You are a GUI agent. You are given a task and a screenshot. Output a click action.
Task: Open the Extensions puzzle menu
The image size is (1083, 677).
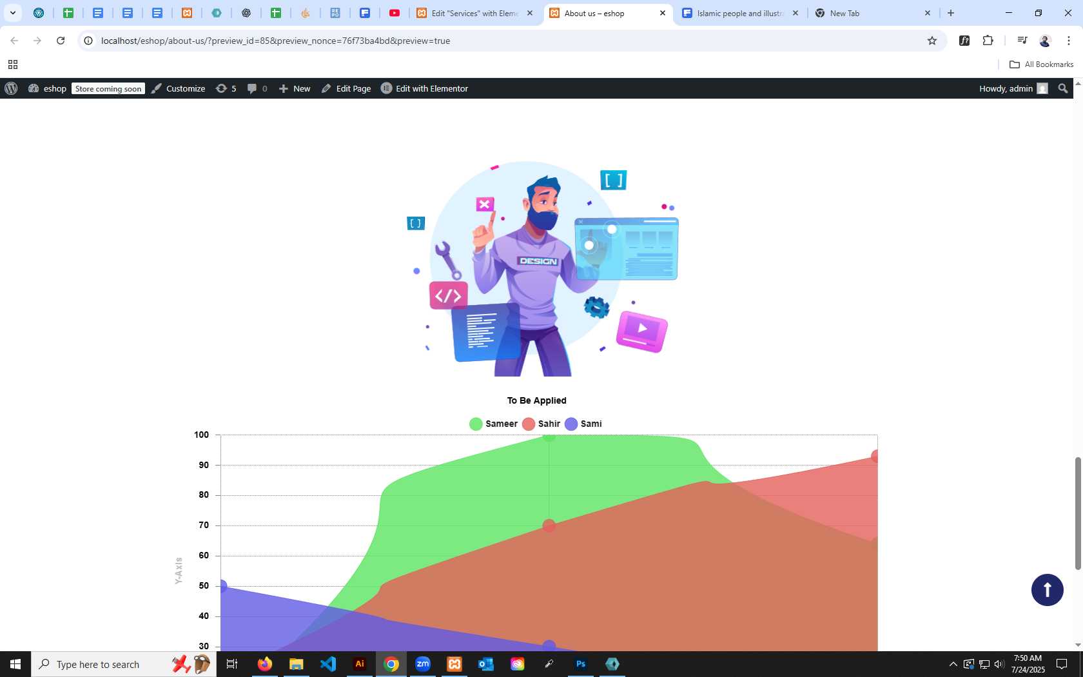pyautogui.click(x=988, y=41)
